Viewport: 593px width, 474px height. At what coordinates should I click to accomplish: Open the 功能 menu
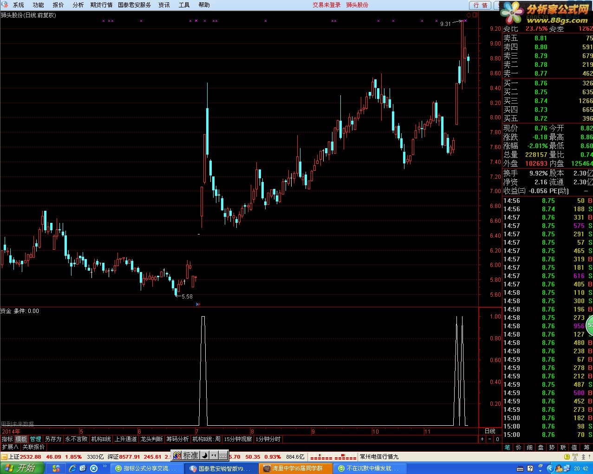pyautogui.click(x=38, y=5)
